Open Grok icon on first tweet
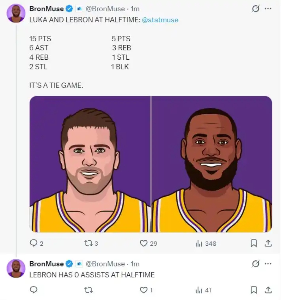 pos(255,9)
